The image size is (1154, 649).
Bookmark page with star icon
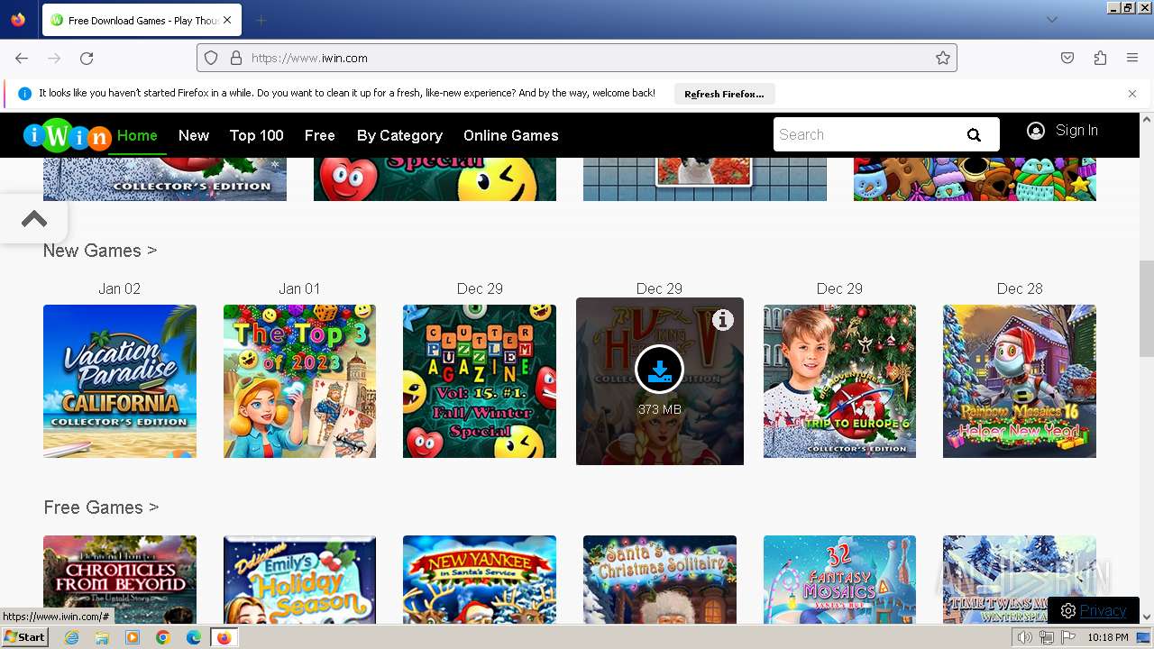pos(943,58)
